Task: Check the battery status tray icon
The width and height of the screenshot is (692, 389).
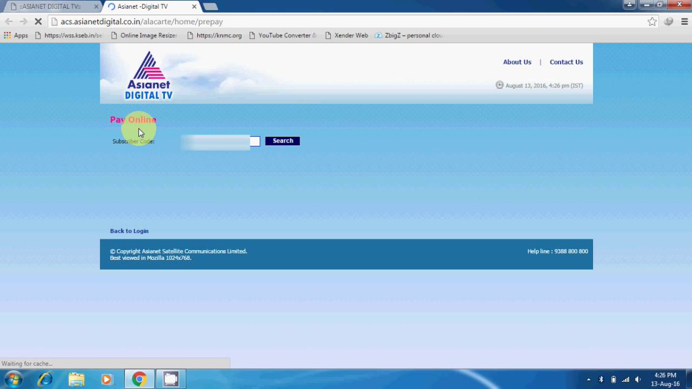Action: pos(613,380)
